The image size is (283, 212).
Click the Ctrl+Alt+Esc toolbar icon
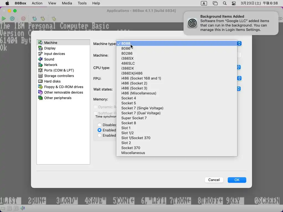point(43,18)
